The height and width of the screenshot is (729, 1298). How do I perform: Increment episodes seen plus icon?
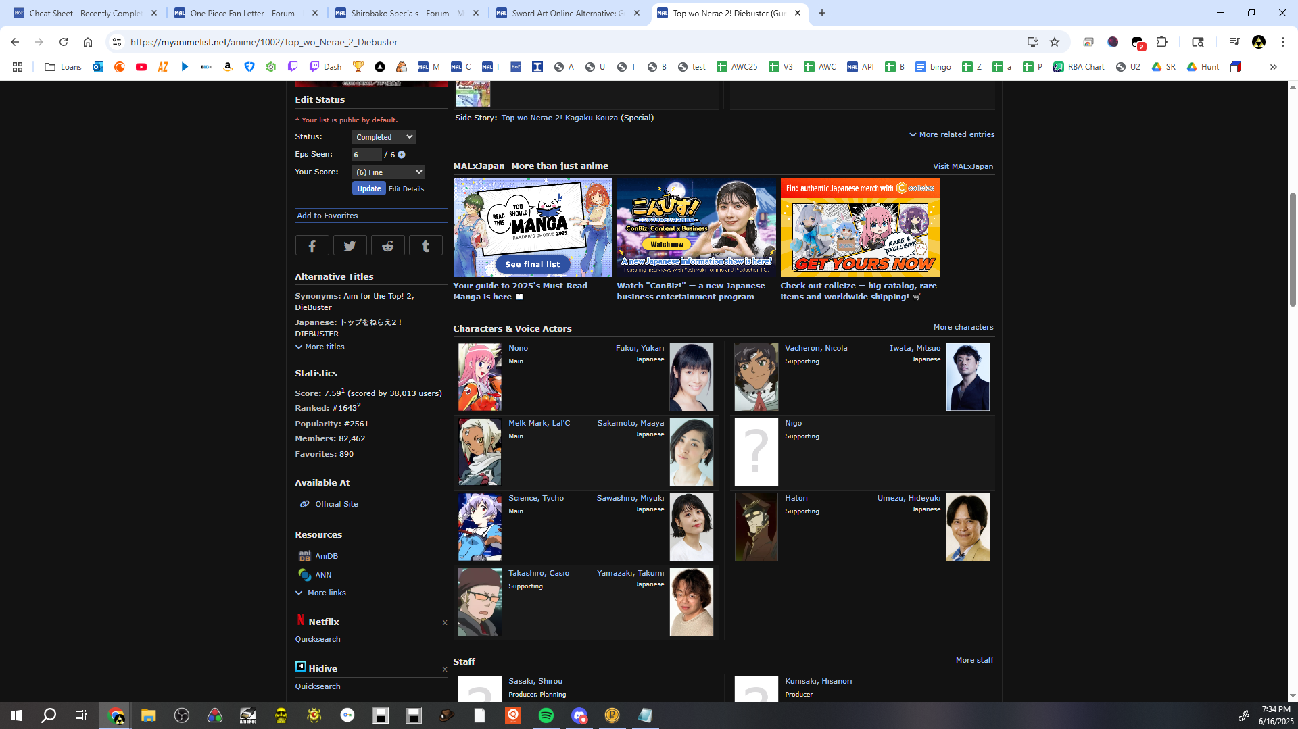point(402,155)
